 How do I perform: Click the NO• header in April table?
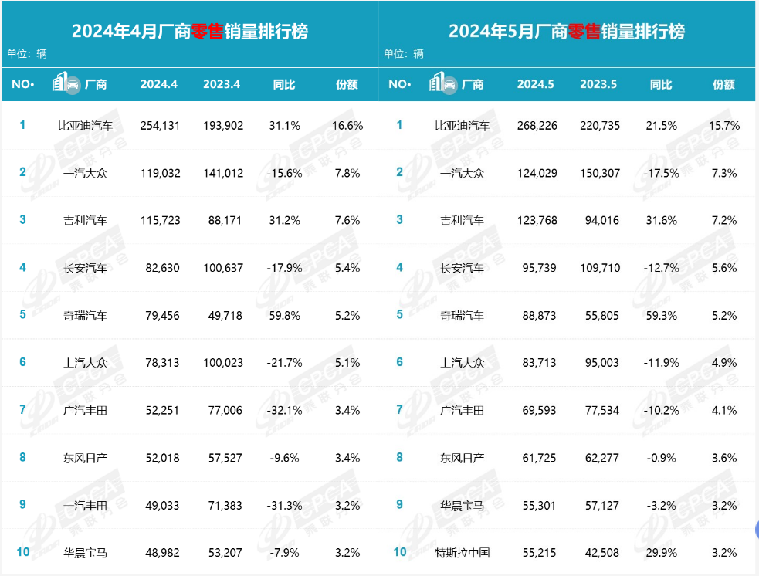click(22, 85)
